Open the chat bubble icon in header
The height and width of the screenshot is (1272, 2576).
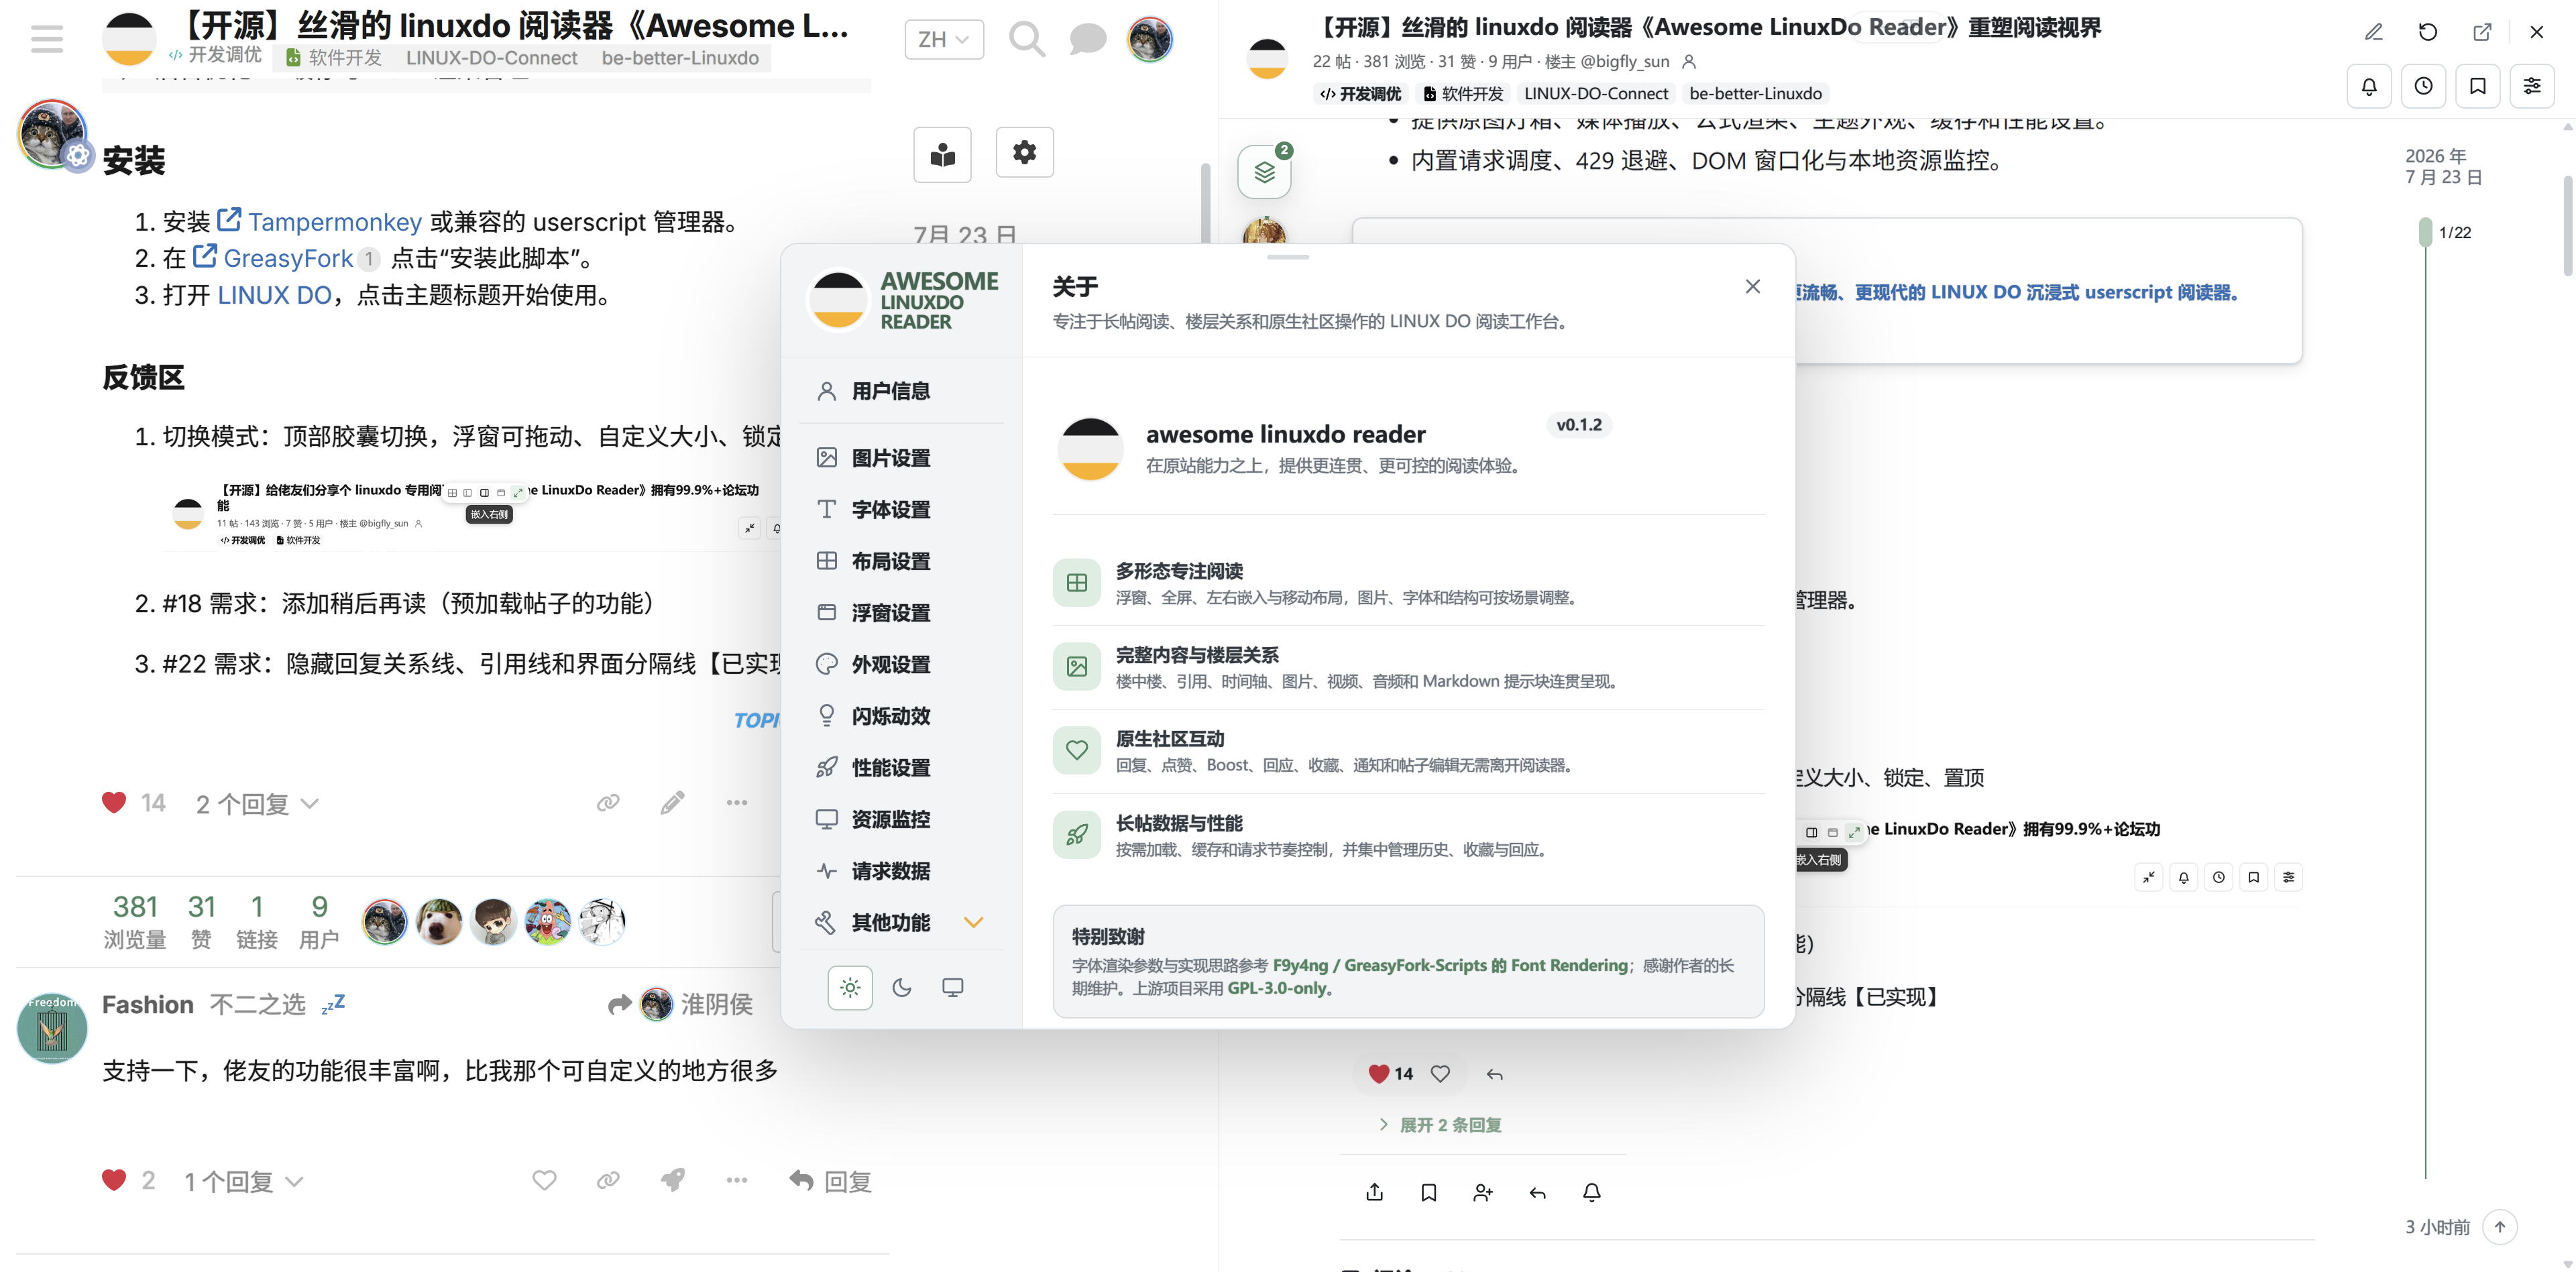[x=1087, y=40]
